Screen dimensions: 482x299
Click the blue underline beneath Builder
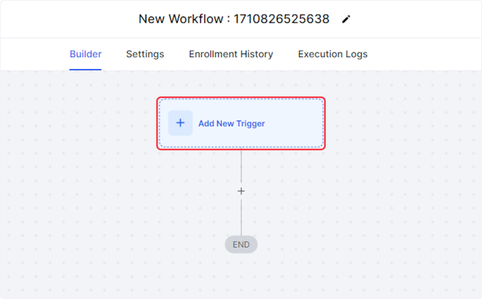coord(85,69)
